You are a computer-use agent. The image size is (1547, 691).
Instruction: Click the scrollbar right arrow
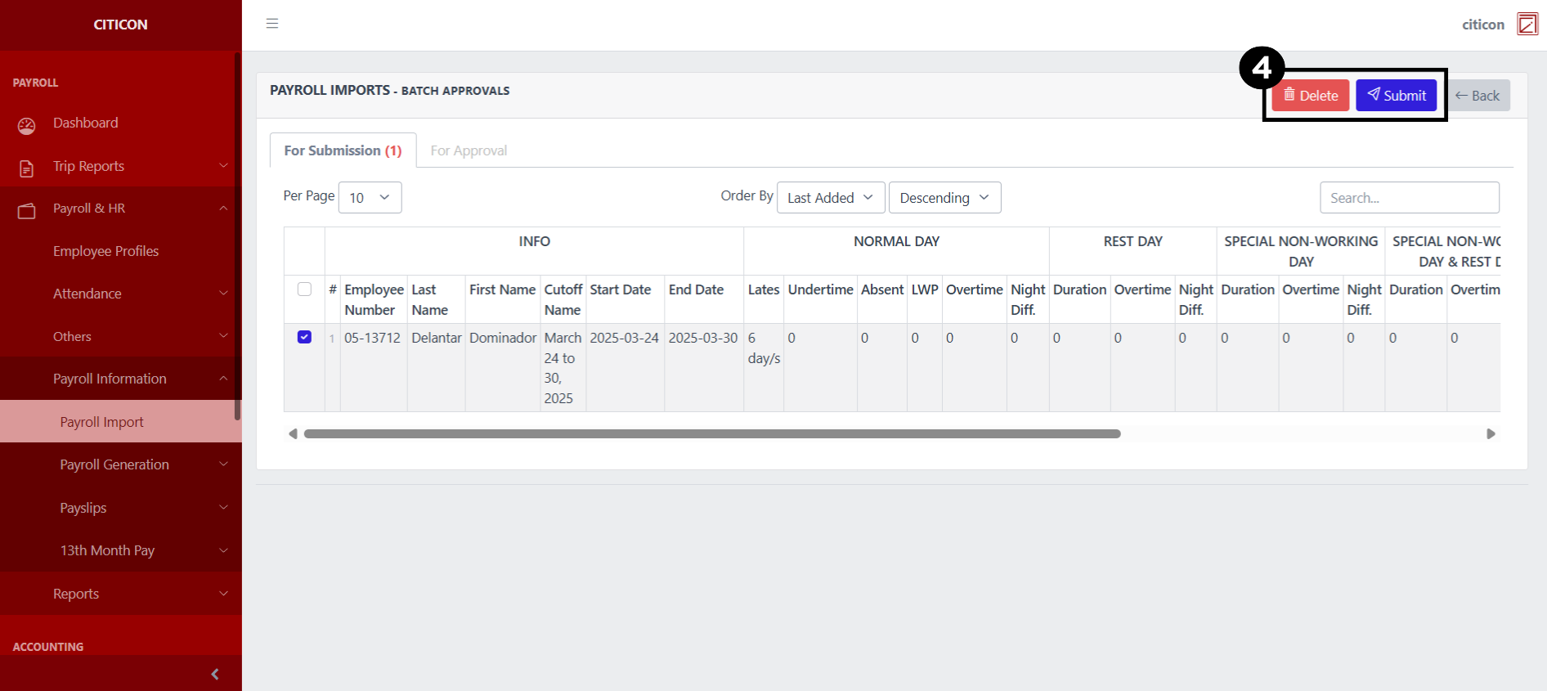[x=1491, y=434]
